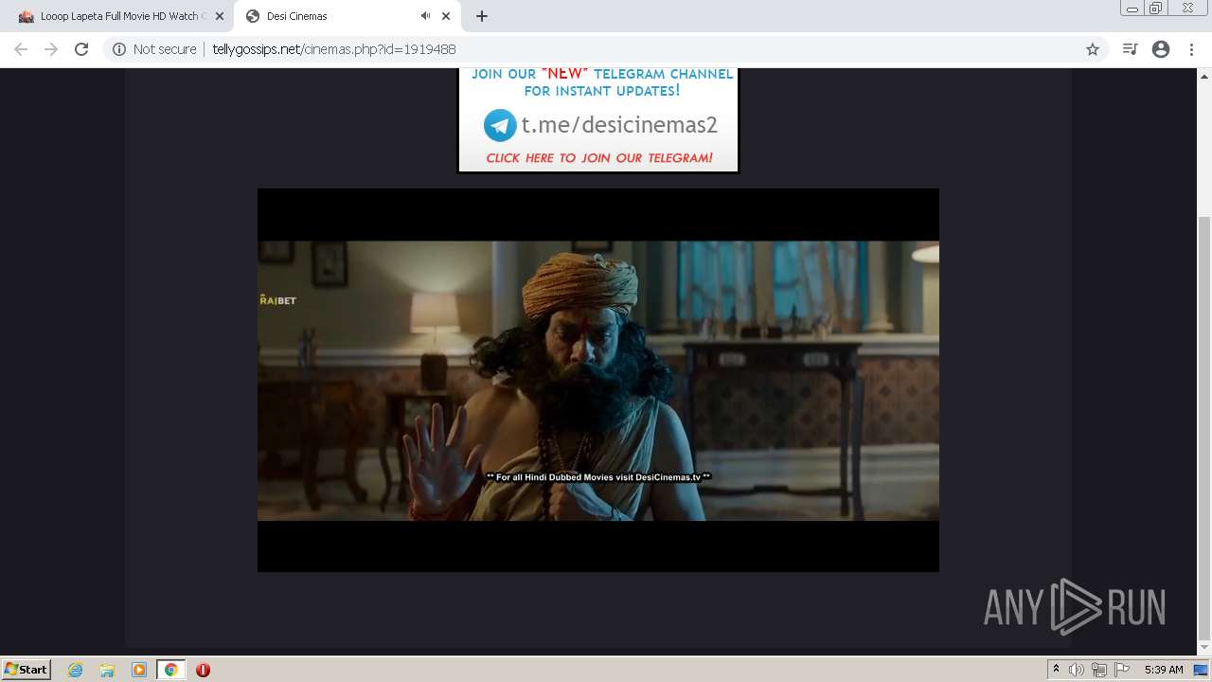Open the volume control in tray

tap(1077, 670)
